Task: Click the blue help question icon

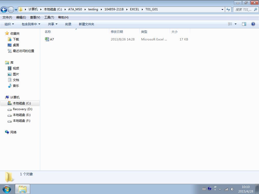Action: pos(253,24)
